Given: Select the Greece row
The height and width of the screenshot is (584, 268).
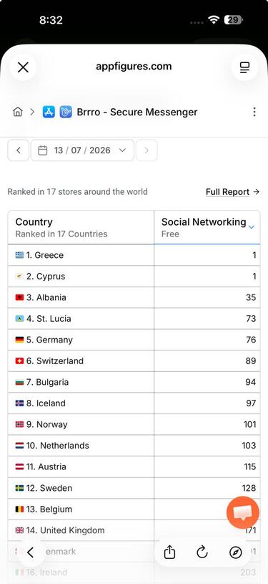Looking at the screenshot, I should [134, 255].
